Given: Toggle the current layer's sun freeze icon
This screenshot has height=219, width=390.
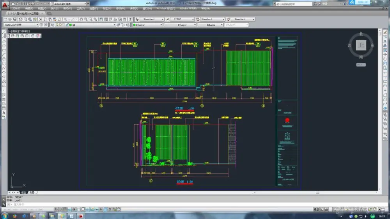Looking at the screenshot, I should (60, 25).
